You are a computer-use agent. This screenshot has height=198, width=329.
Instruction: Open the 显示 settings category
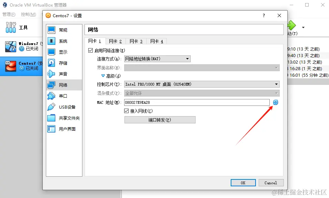(64, 52)
